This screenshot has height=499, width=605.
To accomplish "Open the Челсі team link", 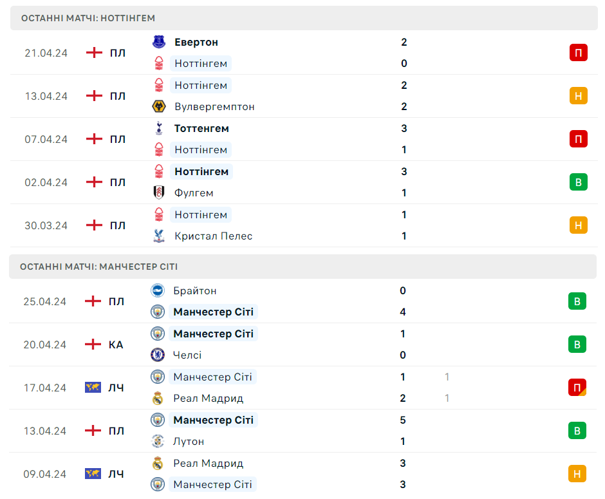I will [187, 355].
